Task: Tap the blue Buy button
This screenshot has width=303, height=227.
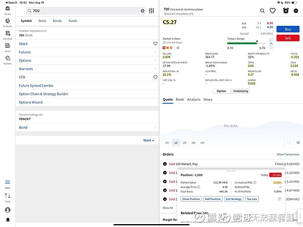Action: [288, 29]
